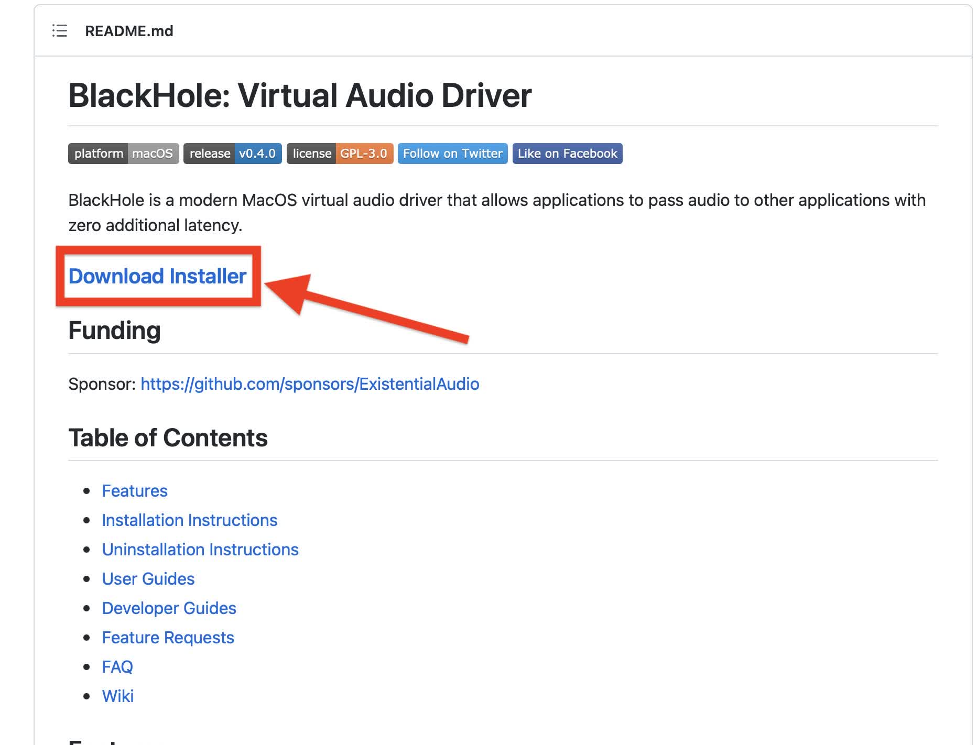This screenshot has height=745, width=977.
Task: Open the FAQ link
Action: pyautogui.click(x=117, y=667)
